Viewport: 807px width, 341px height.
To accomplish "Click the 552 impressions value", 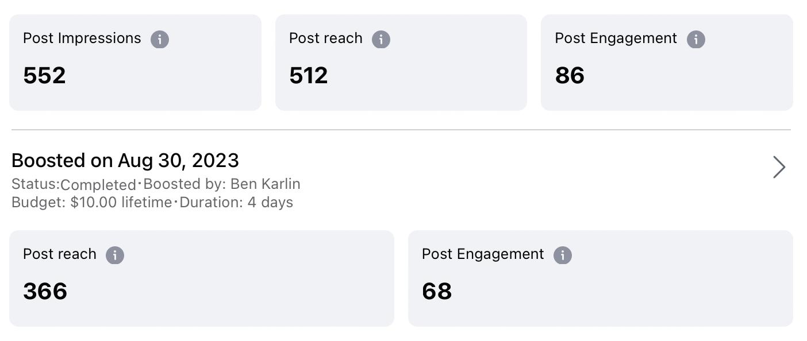I will (x=44, y=75).
